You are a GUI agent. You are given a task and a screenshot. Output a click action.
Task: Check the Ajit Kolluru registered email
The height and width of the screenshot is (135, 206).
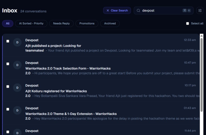8,86
